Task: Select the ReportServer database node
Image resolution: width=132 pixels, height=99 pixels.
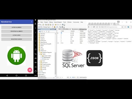Action: tap(44, 42)
